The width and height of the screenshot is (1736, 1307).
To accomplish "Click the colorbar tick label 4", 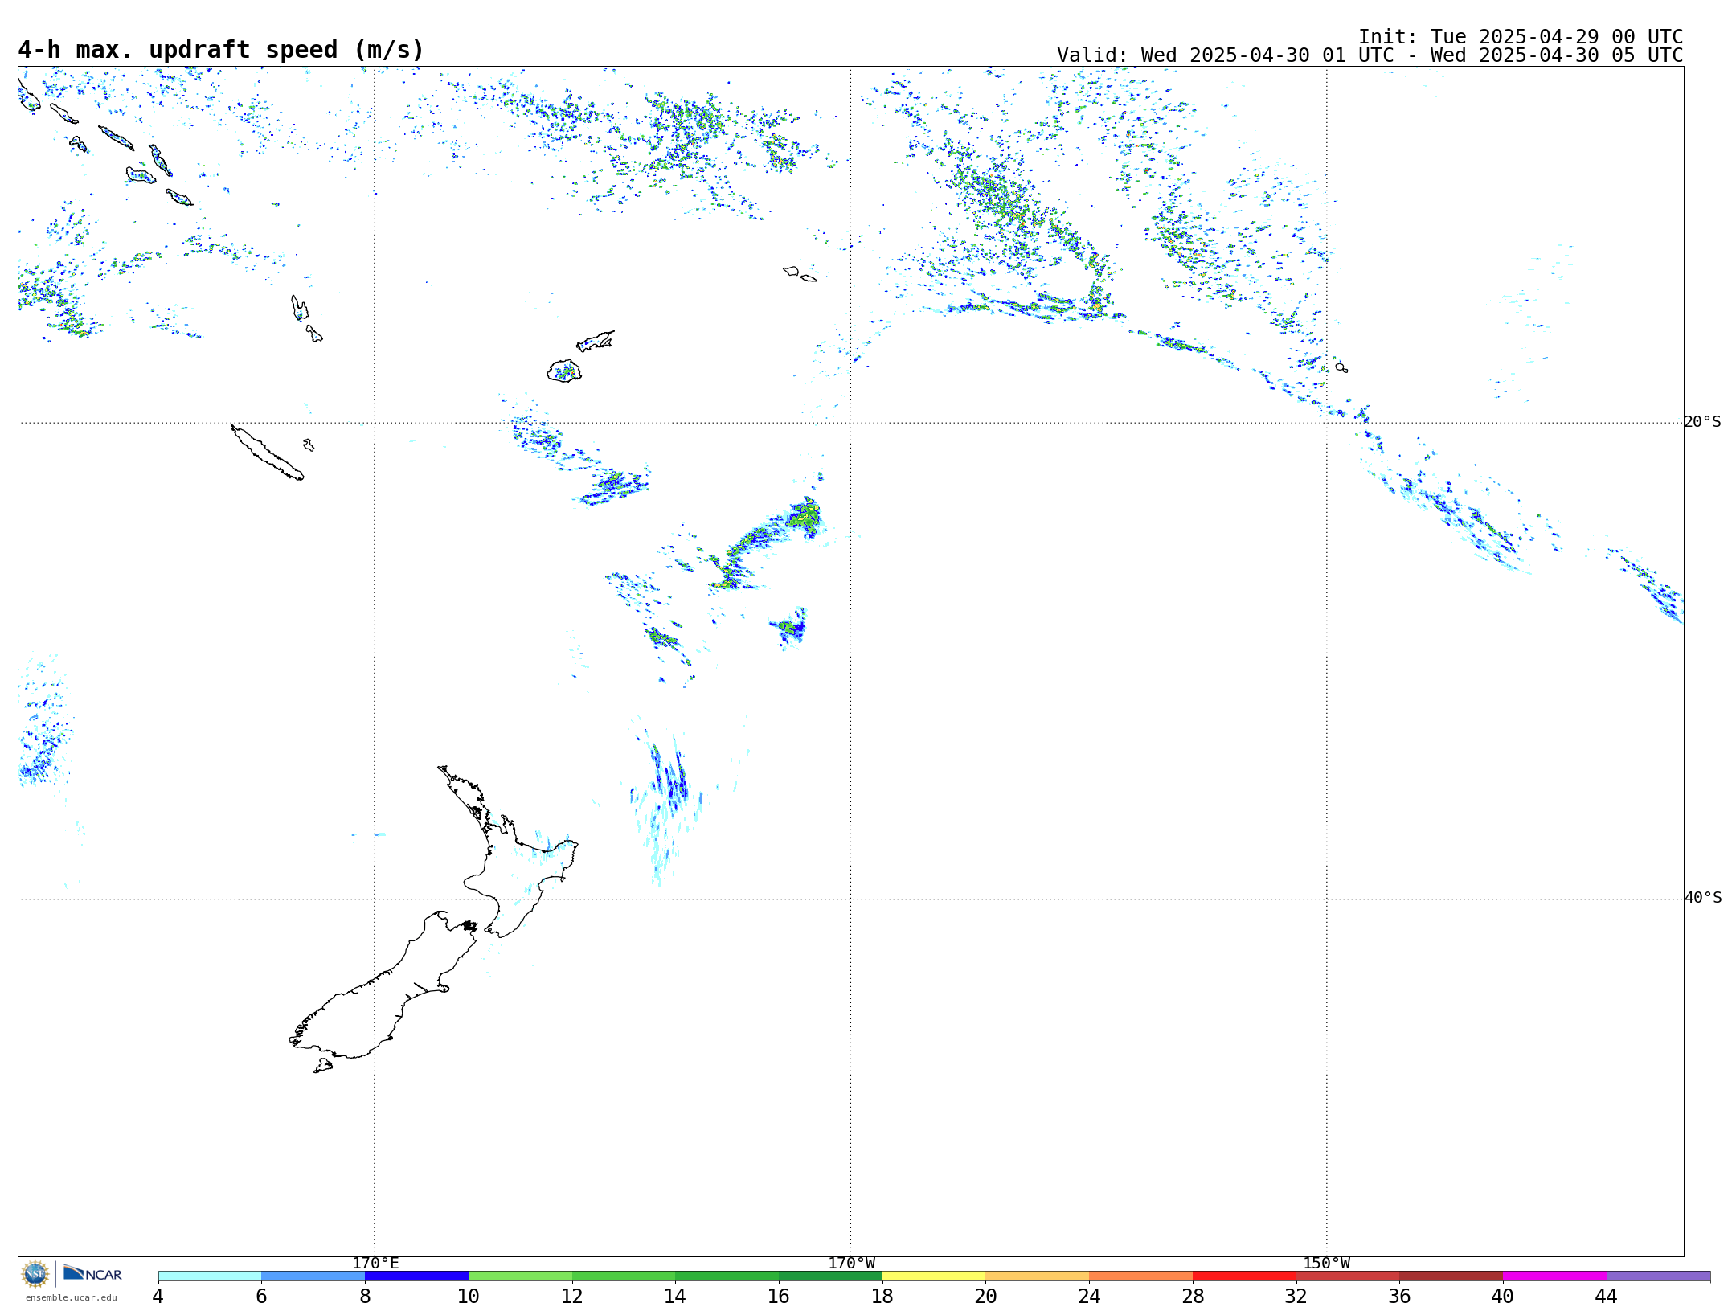I will [158, 1296].
